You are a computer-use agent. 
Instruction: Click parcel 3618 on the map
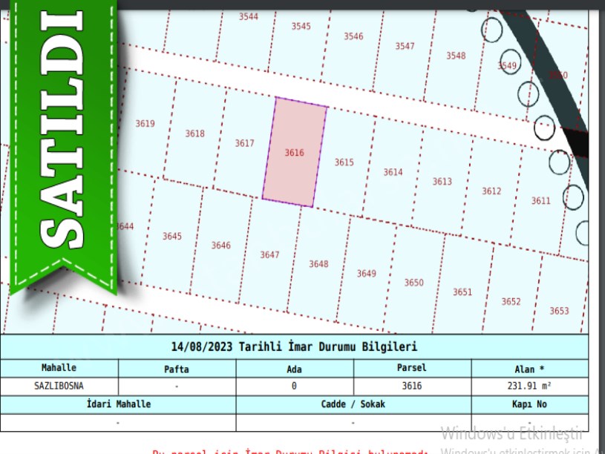[194, 134]
